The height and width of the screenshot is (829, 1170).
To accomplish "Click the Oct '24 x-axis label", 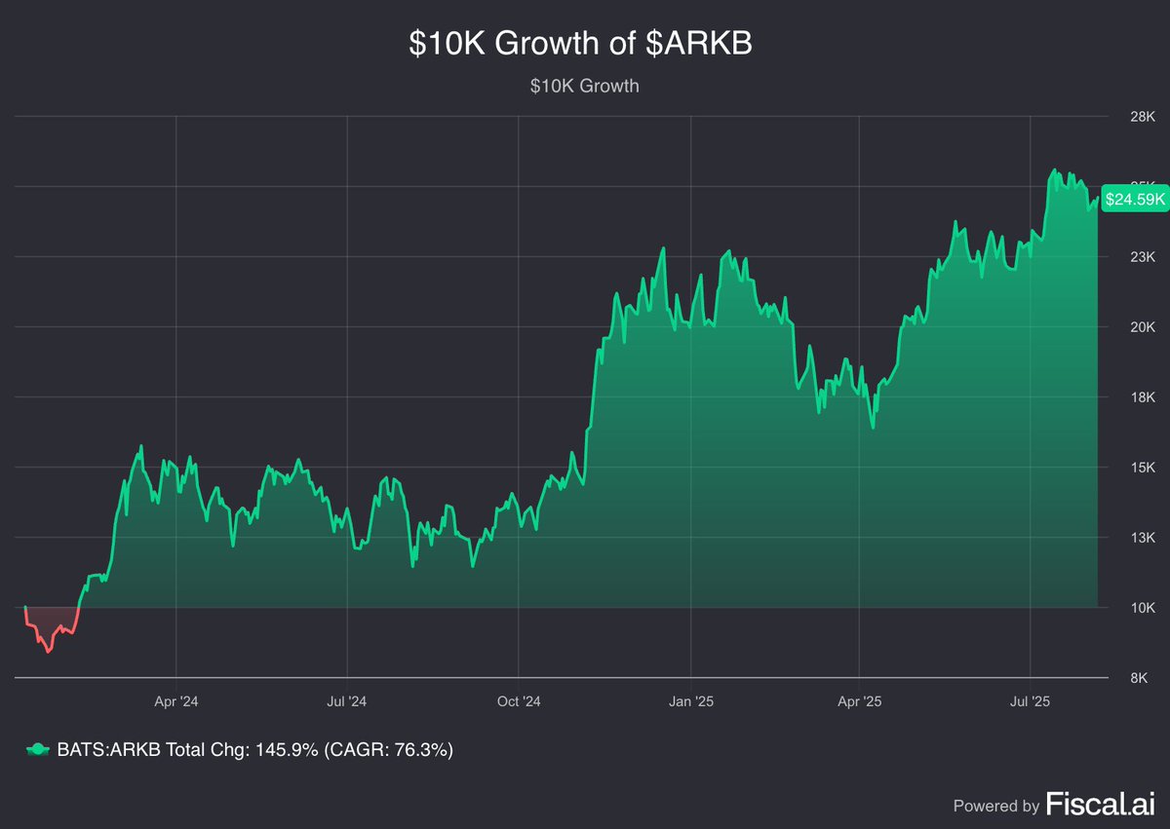I will [518, 700].
